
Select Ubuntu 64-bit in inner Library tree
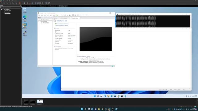(x=45, y=23)
